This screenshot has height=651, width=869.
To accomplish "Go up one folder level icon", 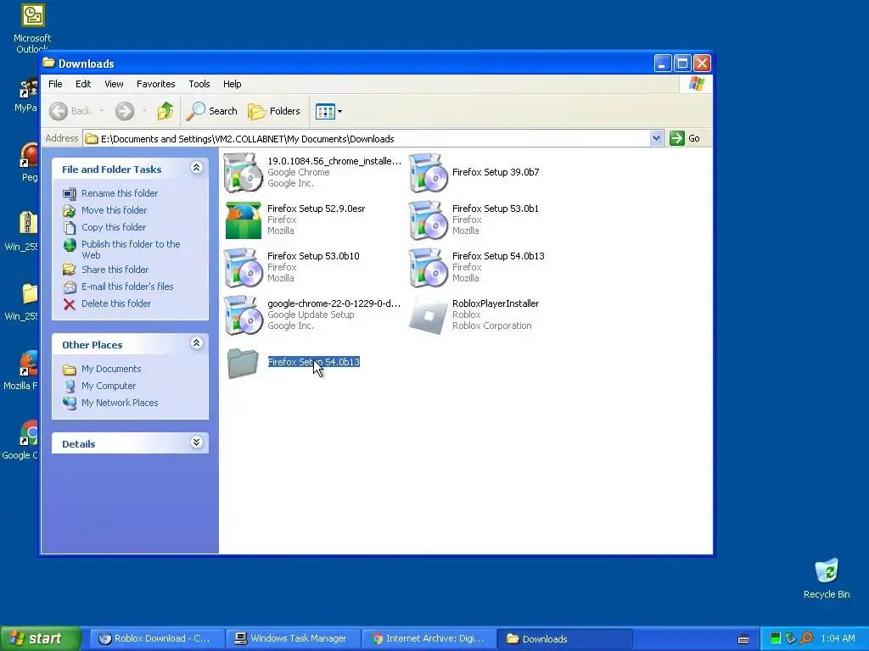I will click(165, 111).
